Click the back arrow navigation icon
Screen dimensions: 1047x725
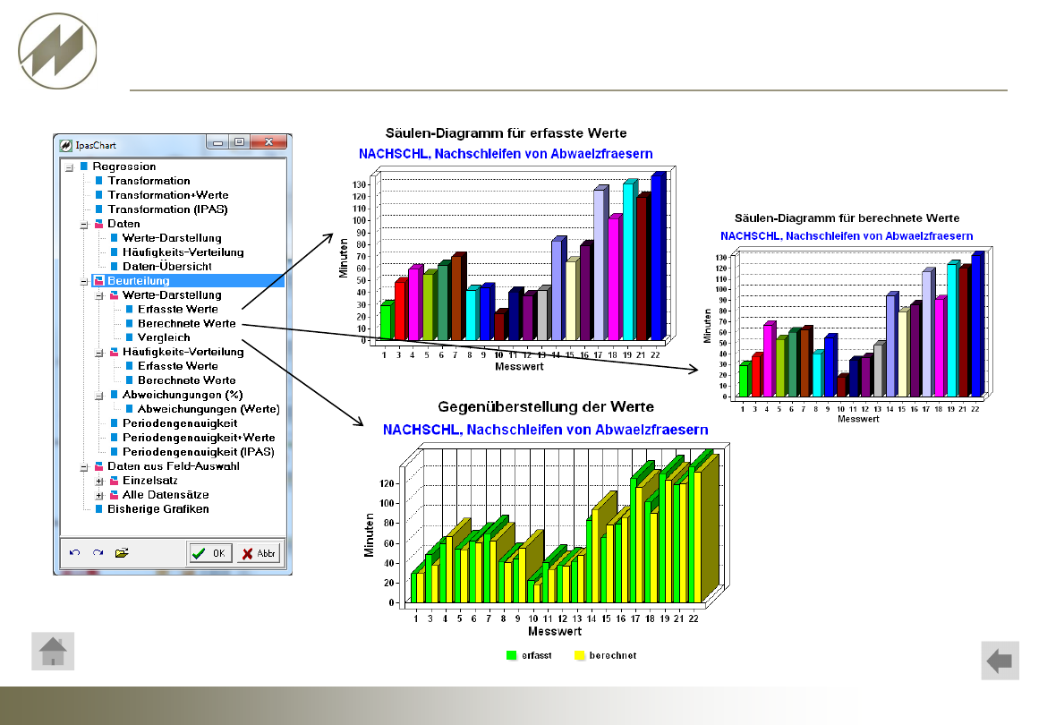[x=1000, y=661]
